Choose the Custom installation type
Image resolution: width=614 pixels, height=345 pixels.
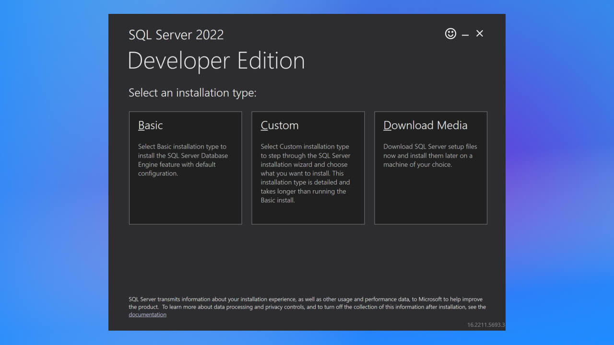[x=308, y=168]
